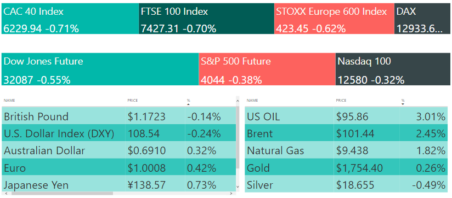
Task: Click the Dow Jones Future tile
Action: click(100, 69)
